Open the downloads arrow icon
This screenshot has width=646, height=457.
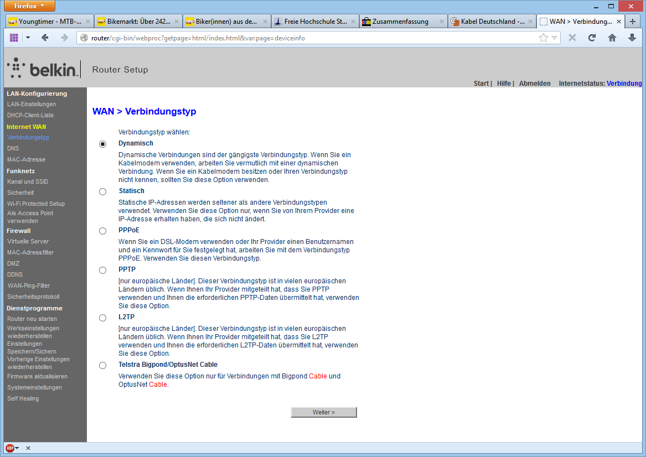pyautogui.click(x=632, y=38)
